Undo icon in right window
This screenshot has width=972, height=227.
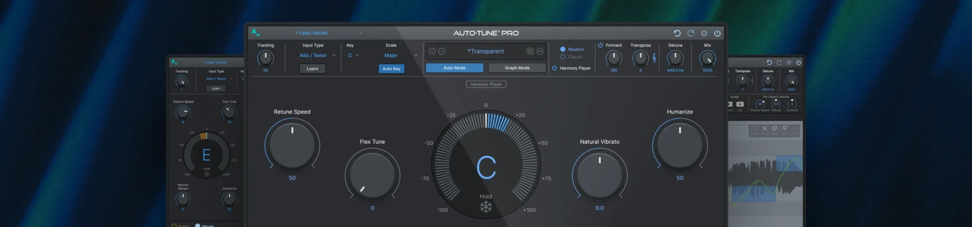pyautogui.click(x=769, y=62)
